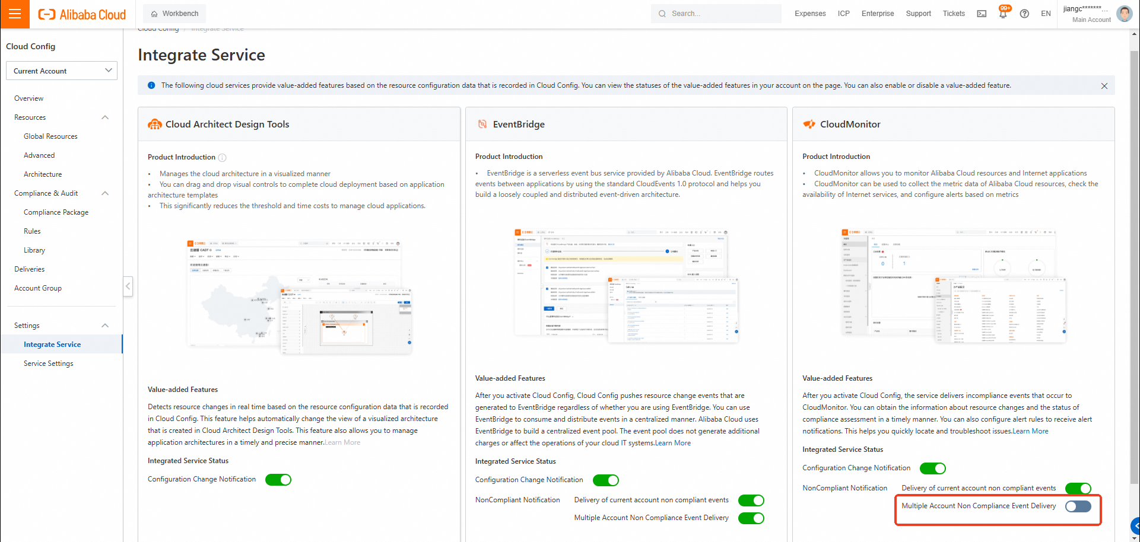
Task: Click the CloudMonitor preview image
Action: [953, 286]
